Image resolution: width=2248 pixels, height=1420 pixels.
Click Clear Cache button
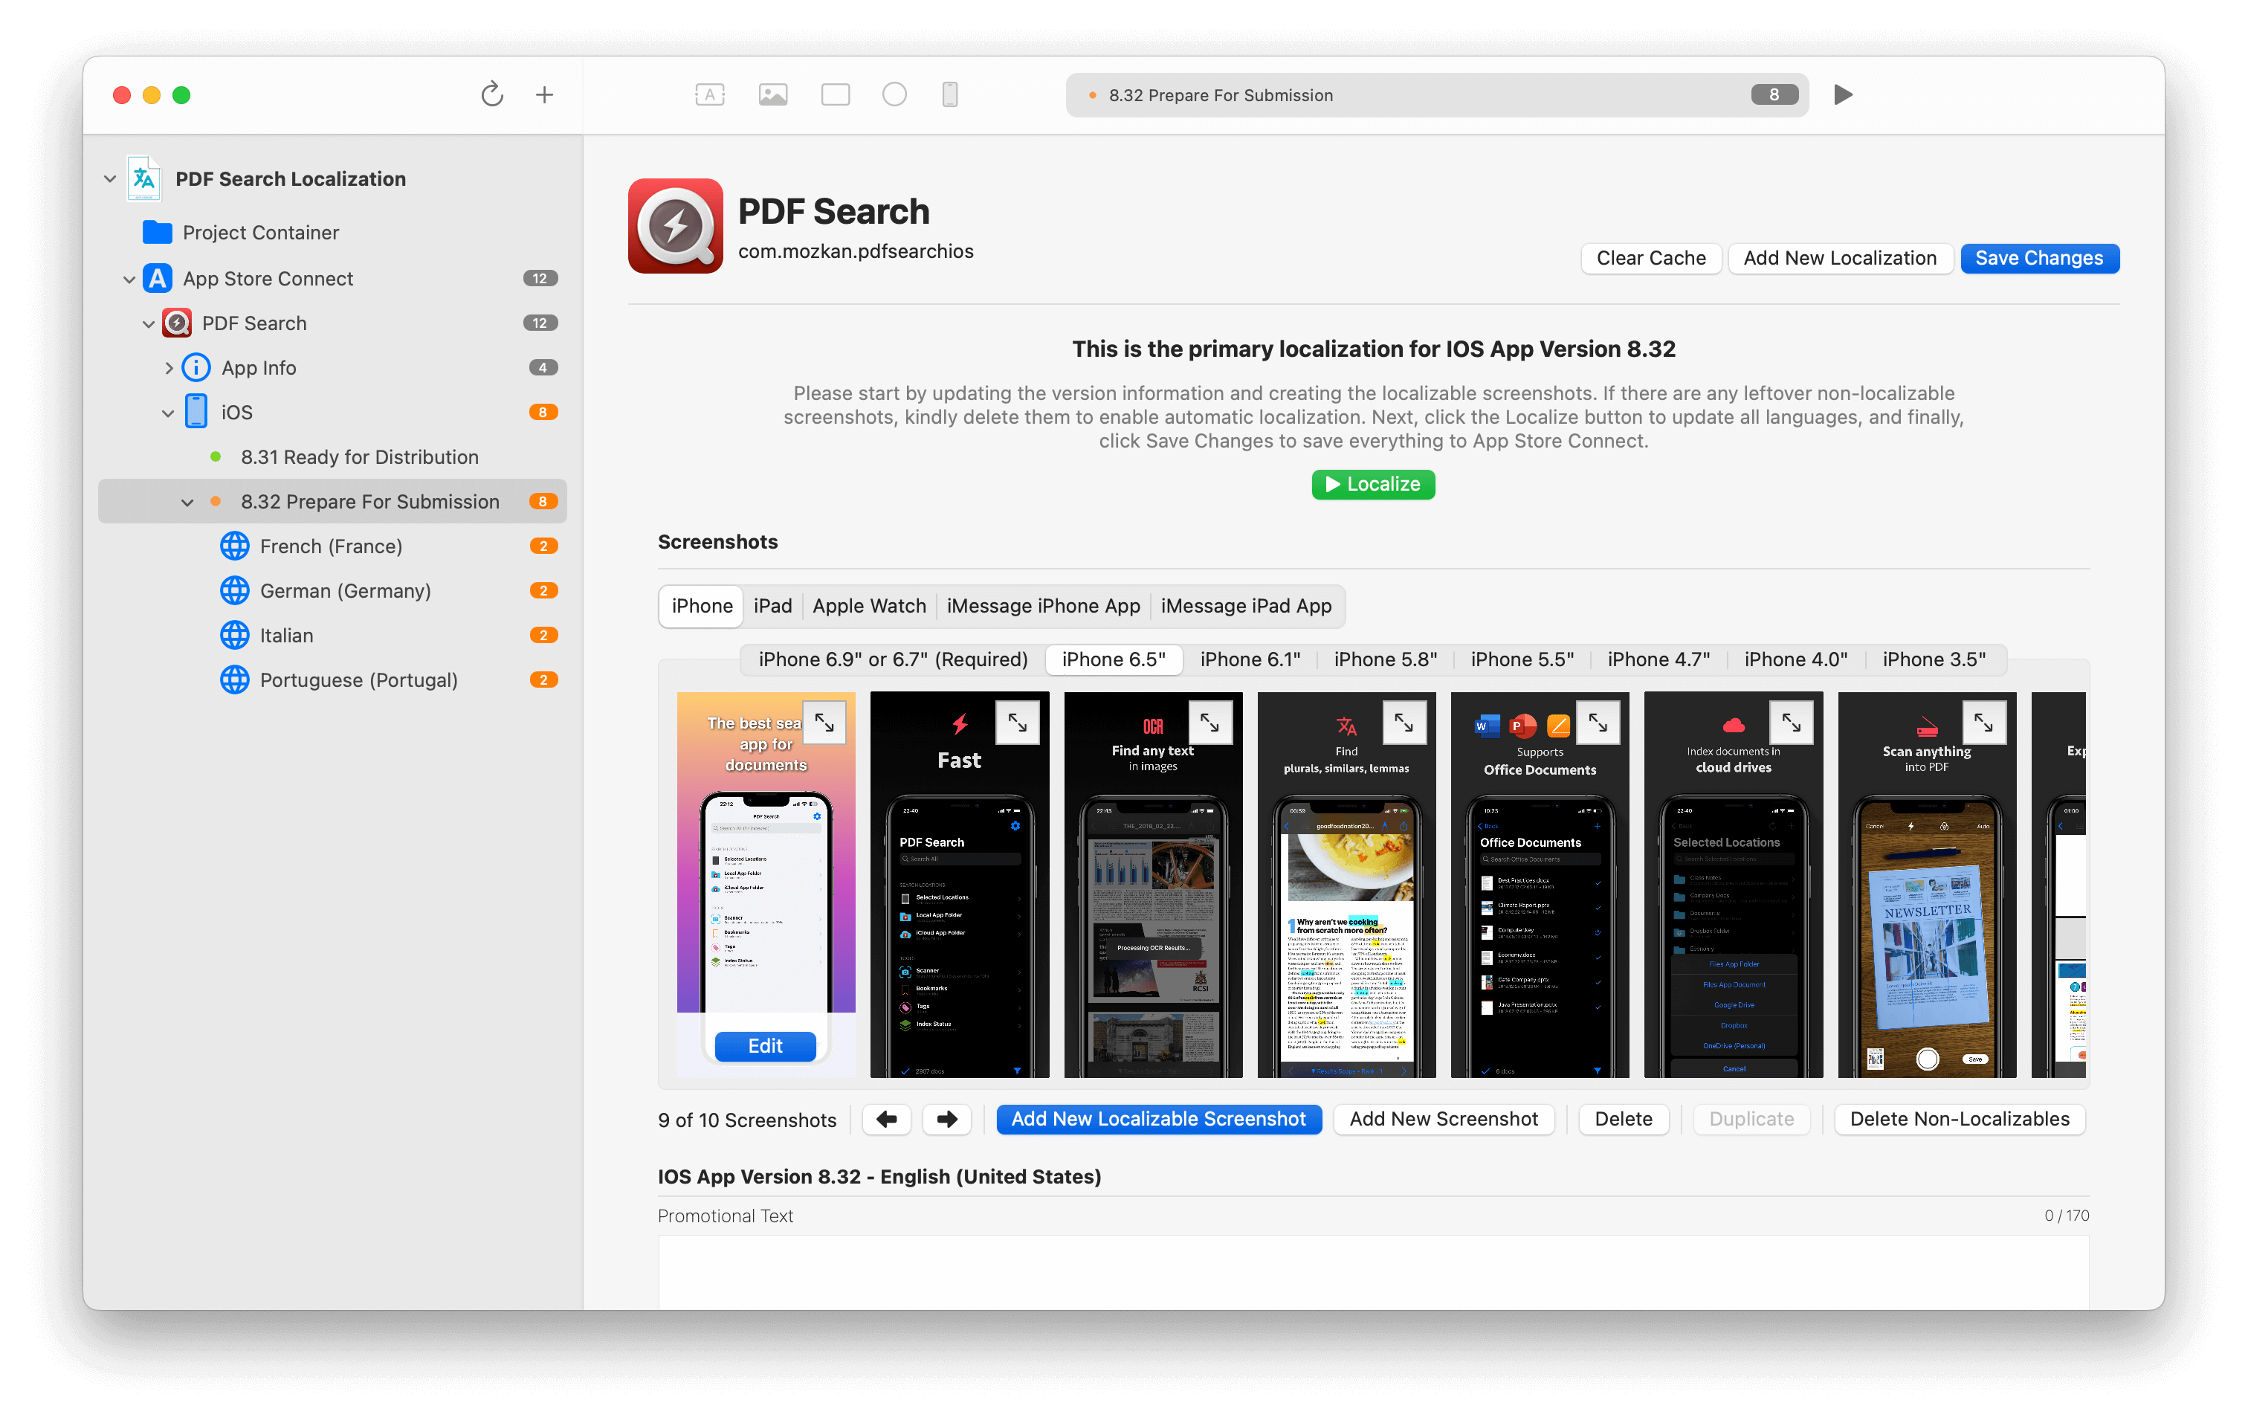pyautogui.click(x=1650, y=259)
